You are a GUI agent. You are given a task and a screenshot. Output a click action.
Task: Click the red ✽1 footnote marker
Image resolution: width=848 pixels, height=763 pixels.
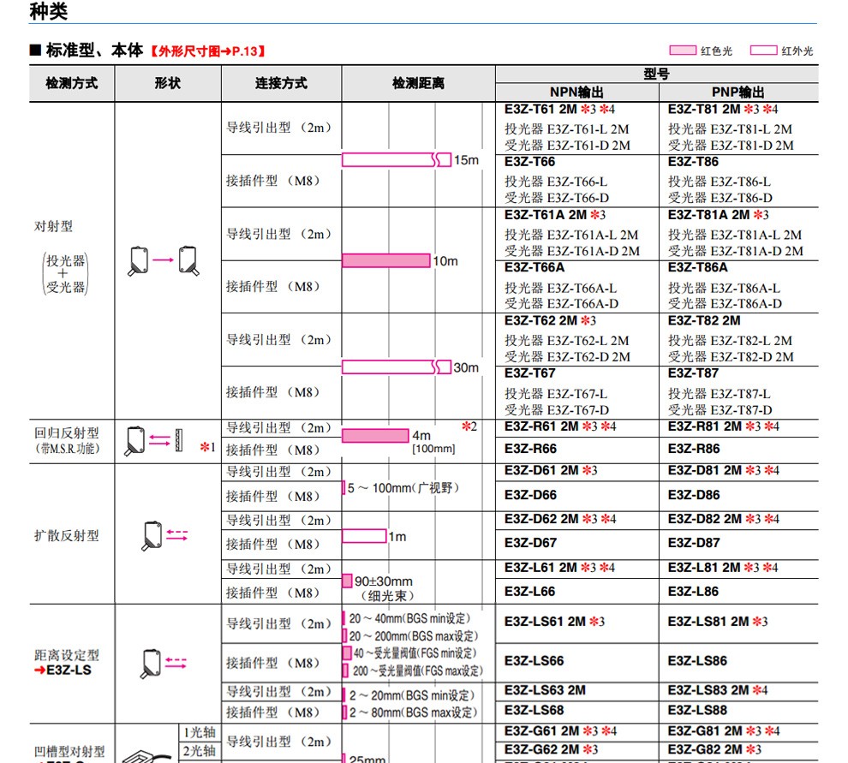click(x=207, y=447)
